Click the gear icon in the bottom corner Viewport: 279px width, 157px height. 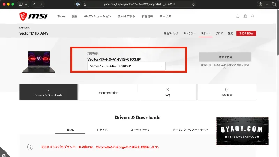(3, 155)
